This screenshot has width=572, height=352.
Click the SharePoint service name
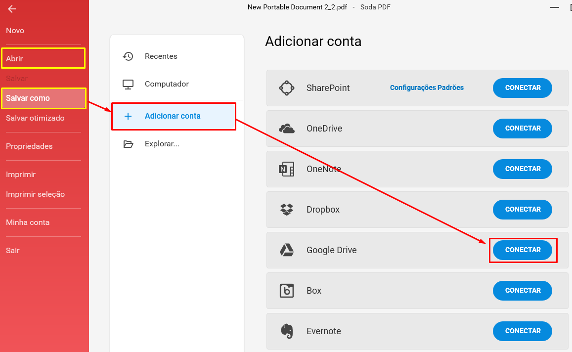point(328,88)
